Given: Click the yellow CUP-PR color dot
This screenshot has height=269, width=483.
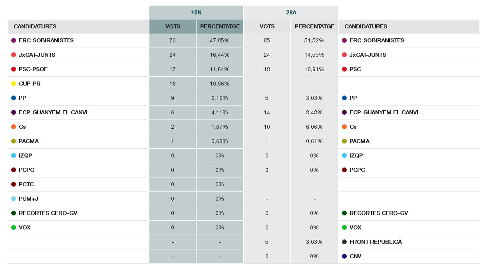Looking at the screenshot, I should [14, 84].
